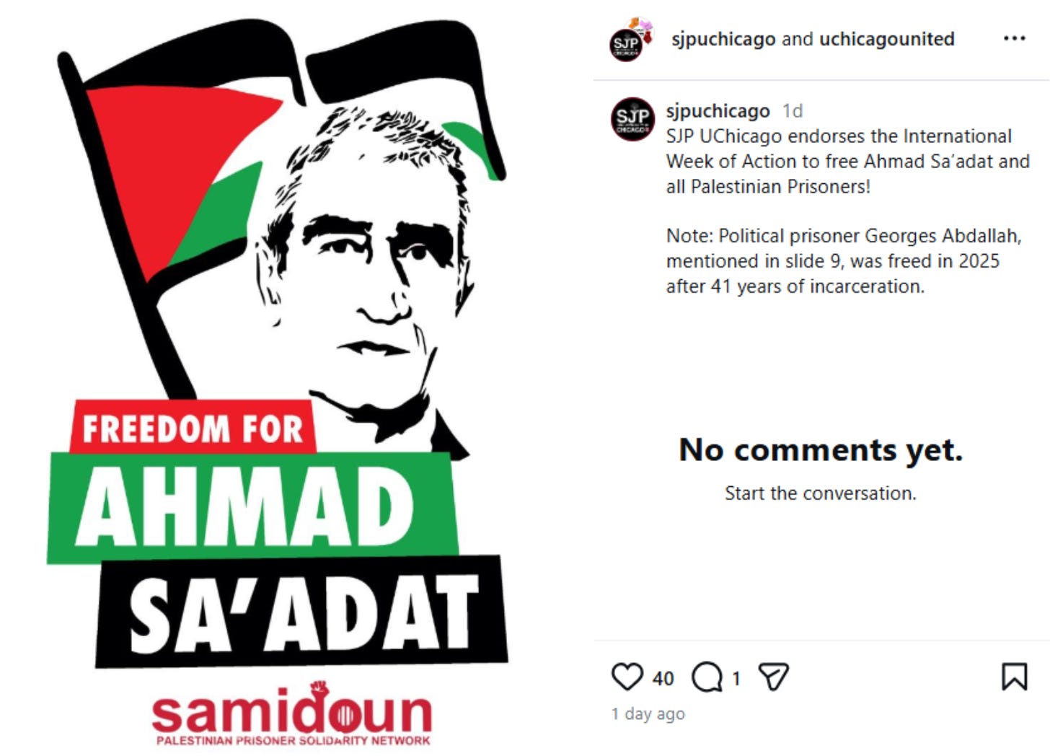Open comments via the speech bubble icon
This screenshot has height=756, width=1050.
point(707,677)
